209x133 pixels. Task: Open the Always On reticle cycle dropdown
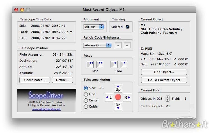coord(97,45)
